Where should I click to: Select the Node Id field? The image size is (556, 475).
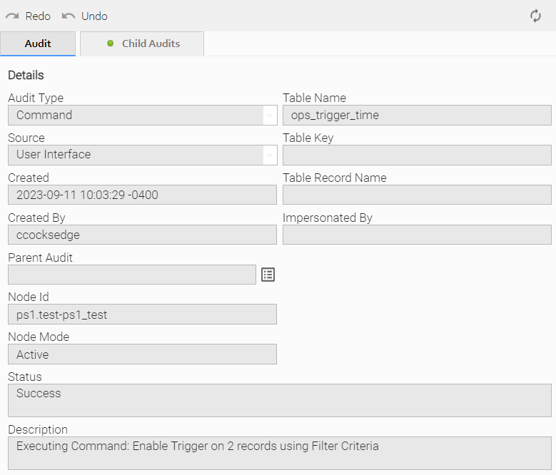tap(142, 315)
